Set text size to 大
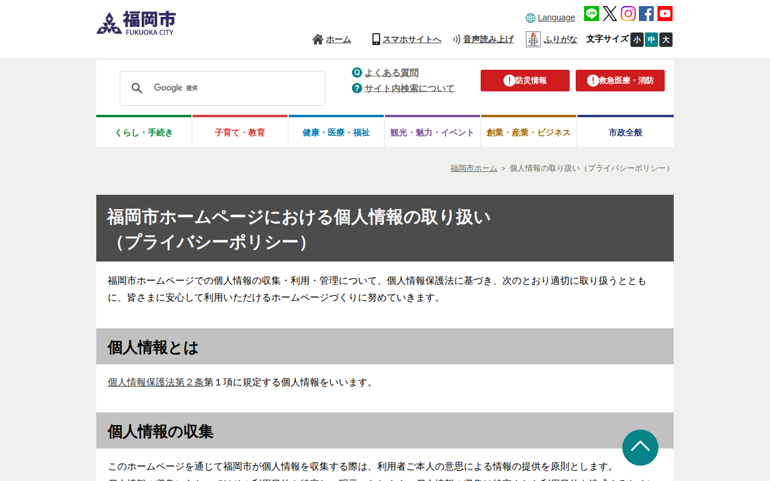The width and height of the screenshot is (770, 481). click(666, 40)
